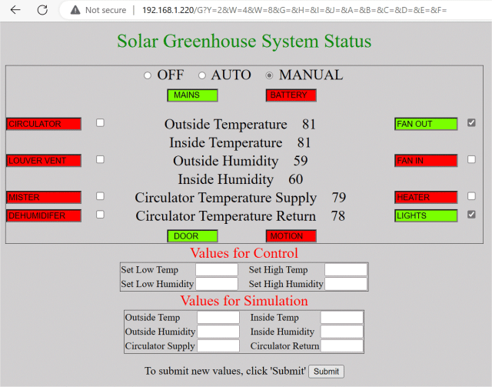
Task: Click the Not secure warning icon
Action: [x=75, y=10]
